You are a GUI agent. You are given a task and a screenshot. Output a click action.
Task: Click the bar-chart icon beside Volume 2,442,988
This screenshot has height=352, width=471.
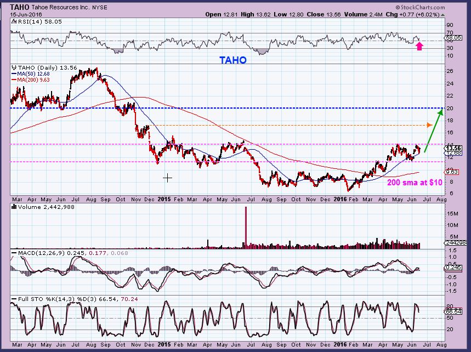coord(14,207)
